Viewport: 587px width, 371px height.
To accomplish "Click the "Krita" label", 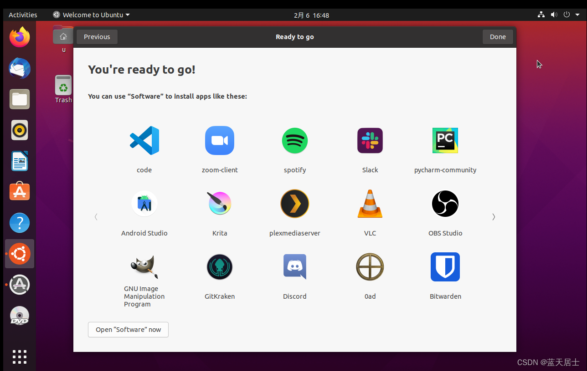I will [x=220, y=233].
